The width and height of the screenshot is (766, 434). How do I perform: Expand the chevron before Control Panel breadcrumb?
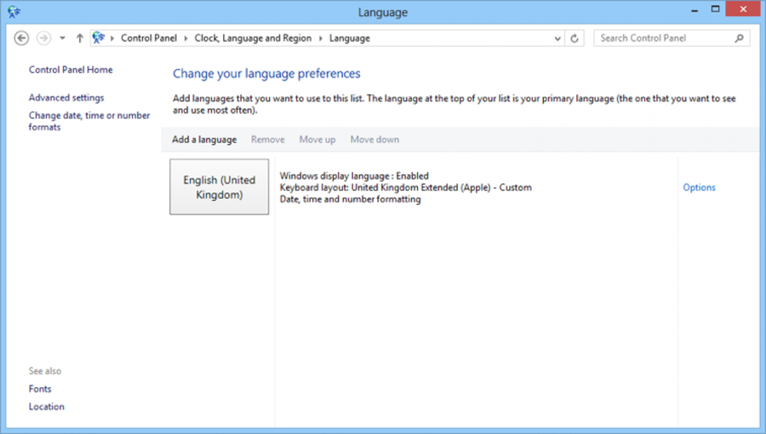pyautogui.click(x=112, y=38)
